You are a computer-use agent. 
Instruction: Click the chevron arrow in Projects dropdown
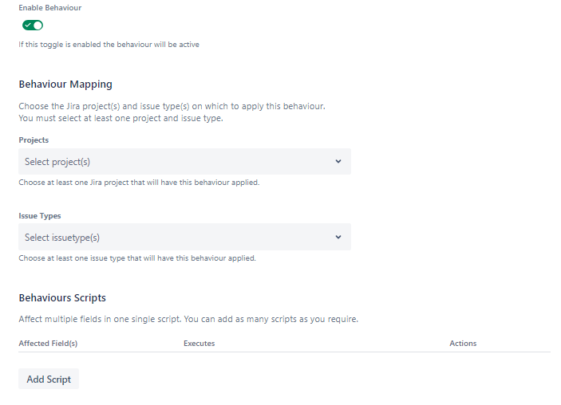tap(338, 162)
